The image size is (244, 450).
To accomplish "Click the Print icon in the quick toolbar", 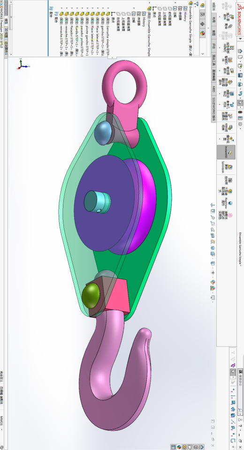I will [240, 84].
